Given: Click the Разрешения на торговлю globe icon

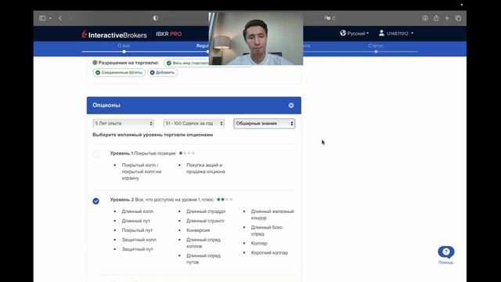Looking at the screenshot, I should [x=95, y=63].
